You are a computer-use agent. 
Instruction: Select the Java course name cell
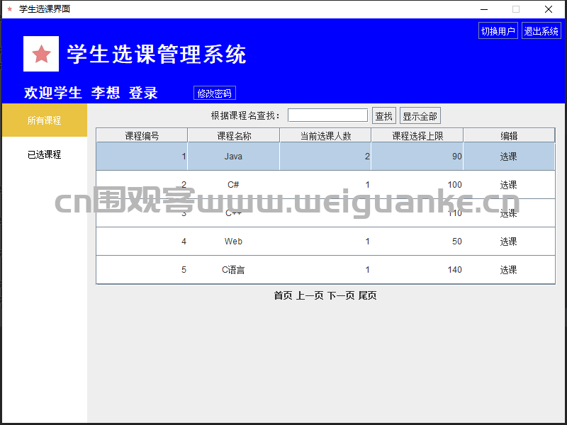click(234, 157)
